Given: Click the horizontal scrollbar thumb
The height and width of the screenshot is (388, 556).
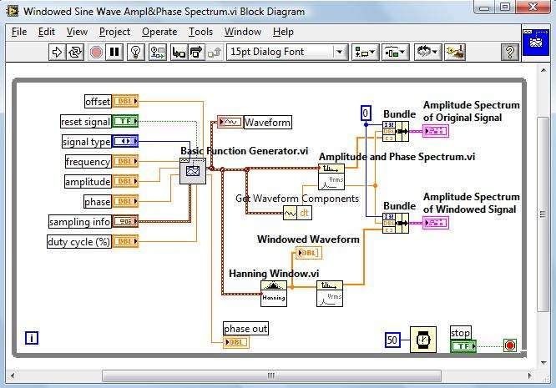Looking at the screenshot, I should (271, 375).
